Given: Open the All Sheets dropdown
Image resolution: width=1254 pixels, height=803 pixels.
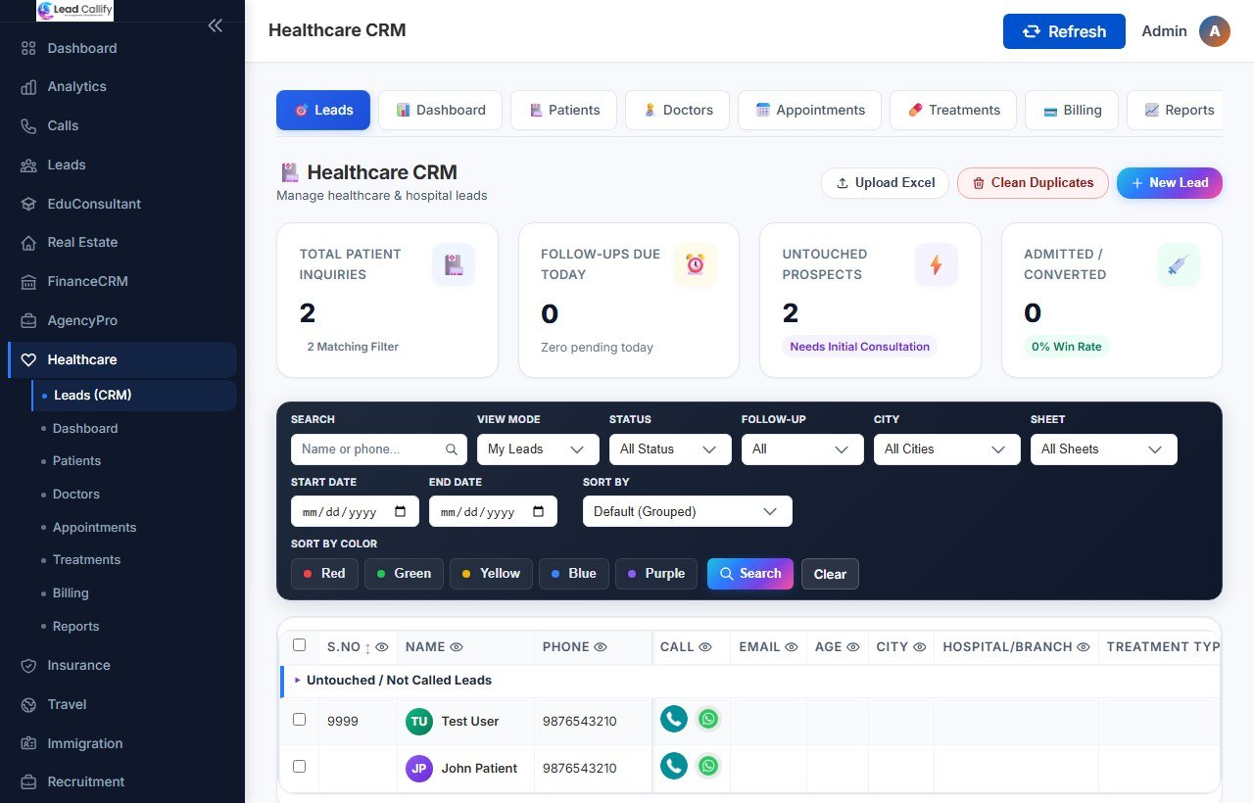Looking at the screenshot, I should click(1103, 449).
